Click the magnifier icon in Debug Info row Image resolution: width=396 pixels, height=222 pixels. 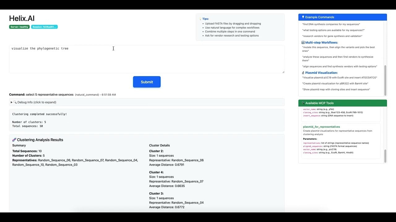pyautogui.click(x=15, y=102)
